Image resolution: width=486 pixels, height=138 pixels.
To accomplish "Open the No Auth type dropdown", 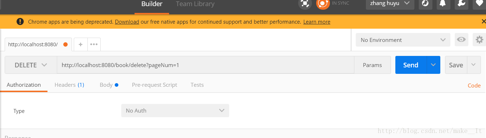I will point(175,111).
